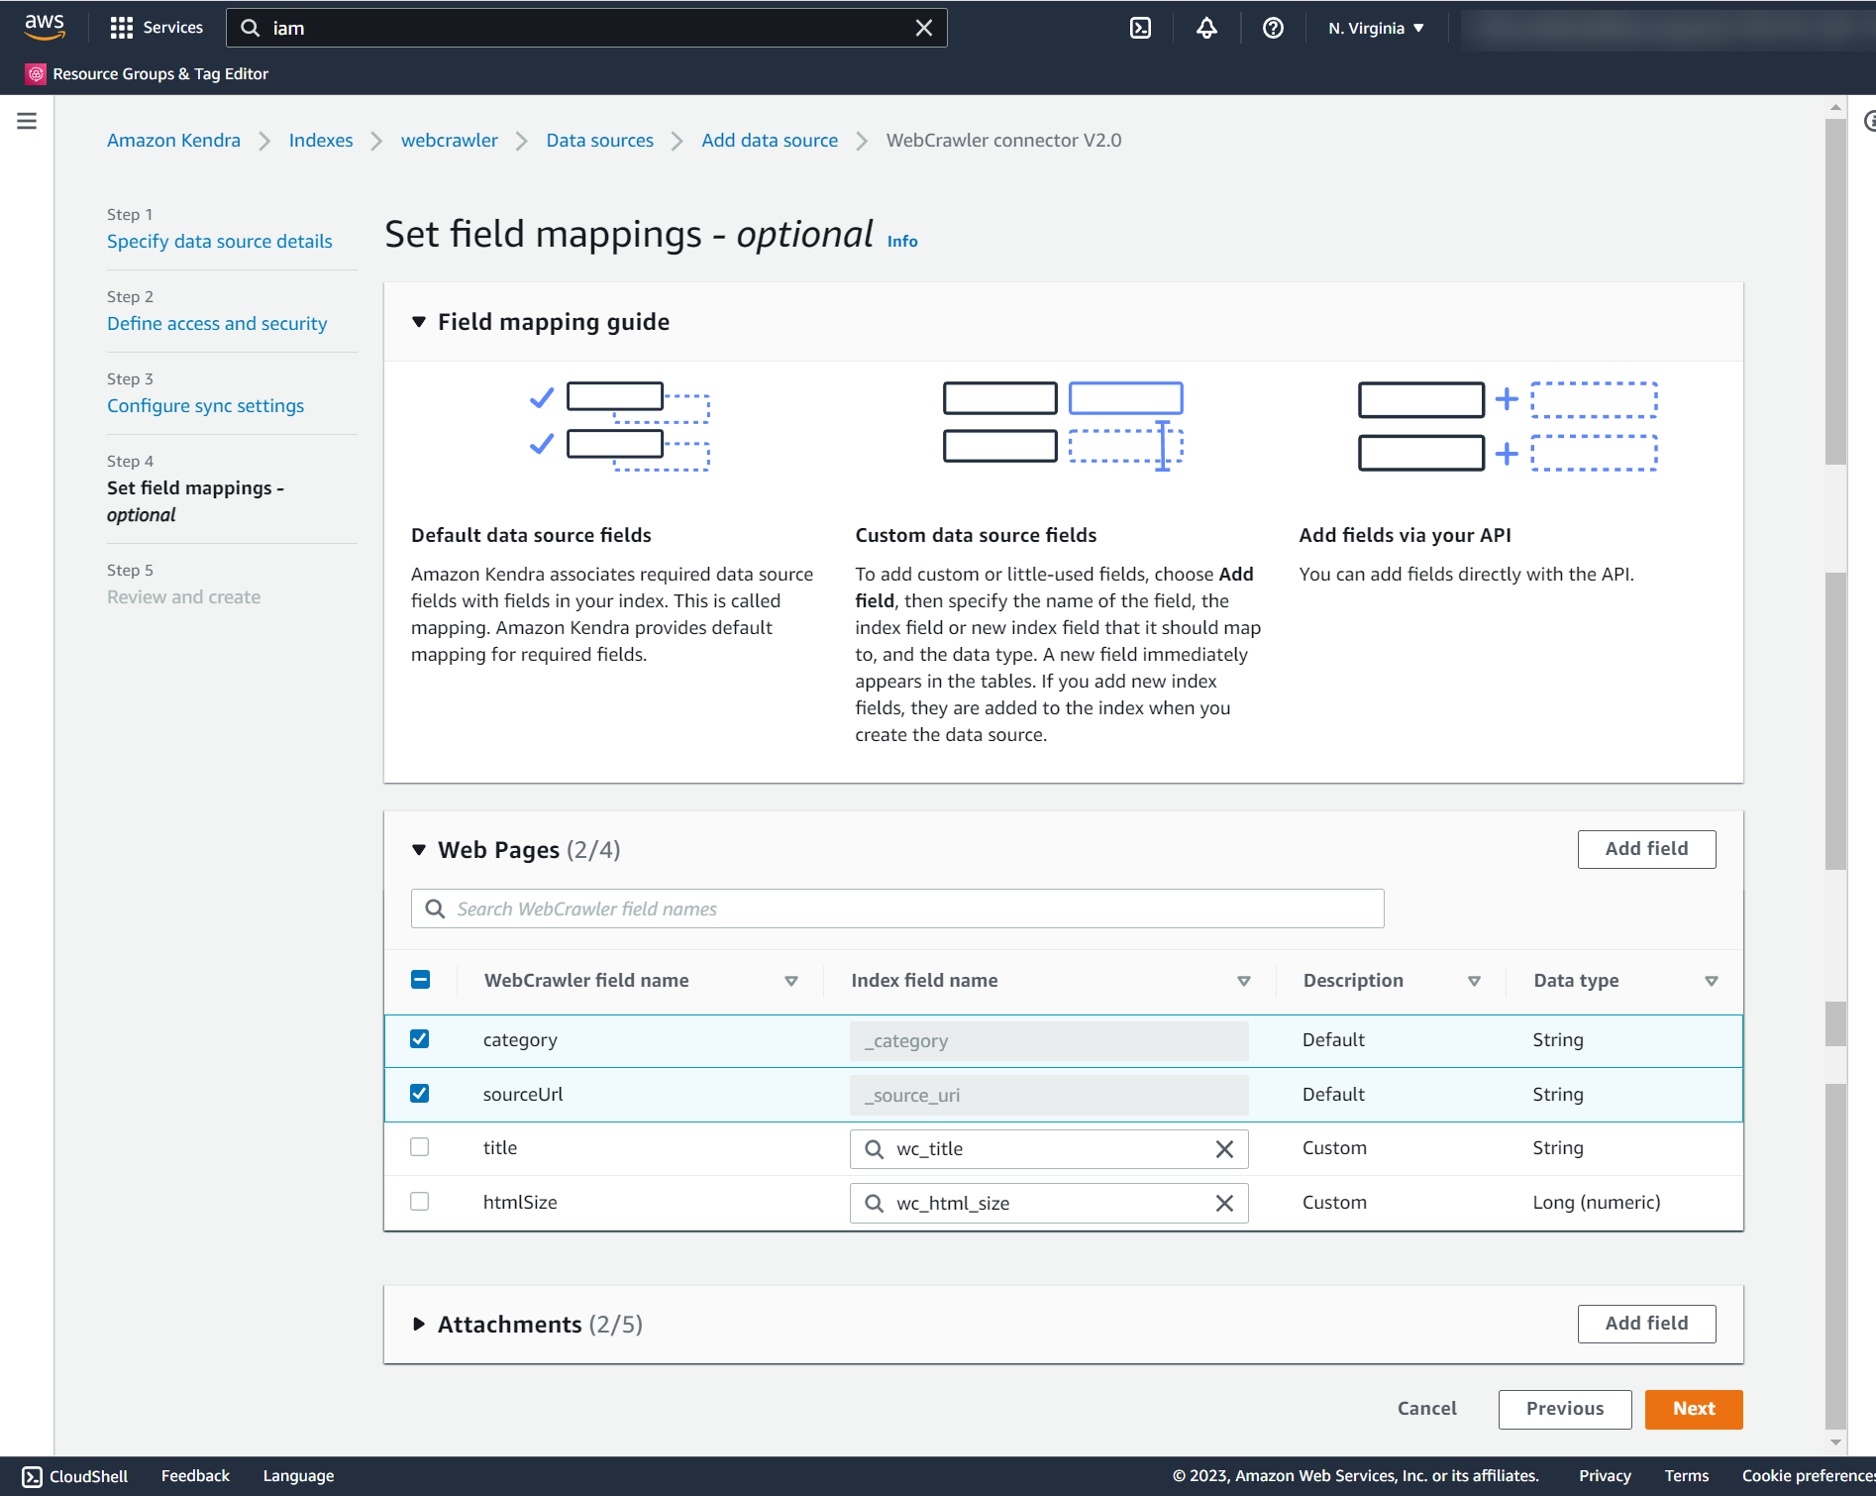Click Add field for Web Pages
The image size is (1876, 1496).
(1646, 849)
